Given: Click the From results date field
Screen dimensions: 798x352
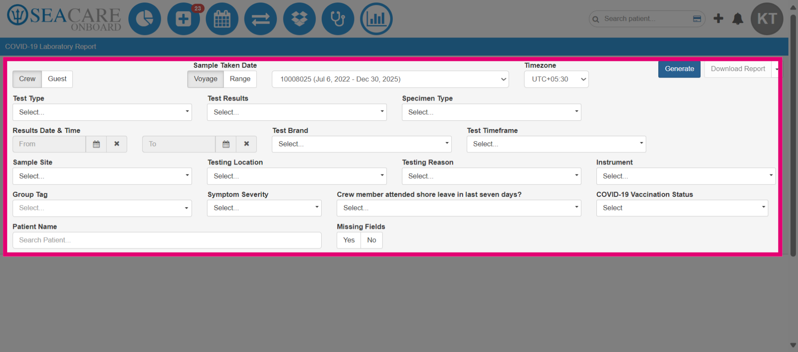Looking at the screenshot, I should (x=49, y=144).
